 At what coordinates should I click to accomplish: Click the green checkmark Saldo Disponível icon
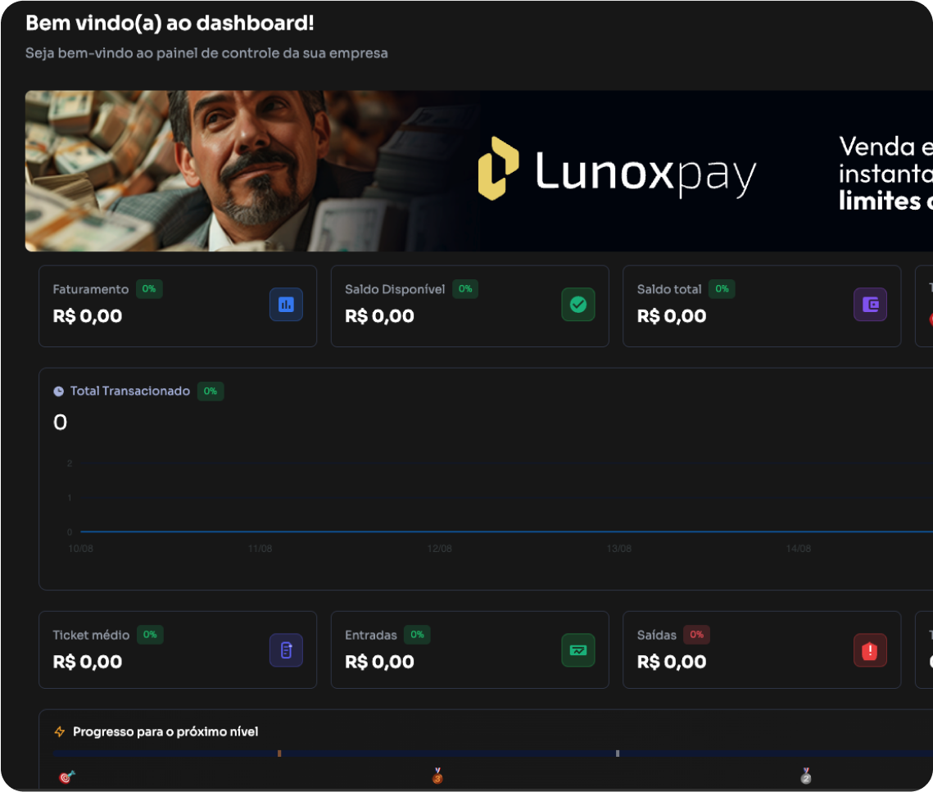[x=578, y=305]
